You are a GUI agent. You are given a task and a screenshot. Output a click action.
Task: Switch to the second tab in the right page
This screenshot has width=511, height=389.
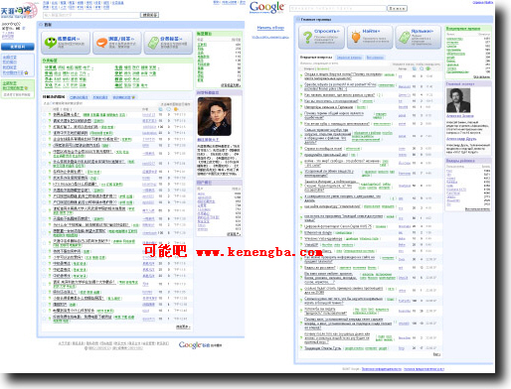349,58
